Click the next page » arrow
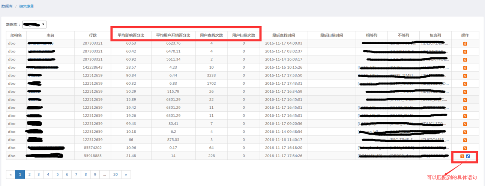The height and width of the screenshot is (186, 485). pyautogui.click(x=126, y=174)
